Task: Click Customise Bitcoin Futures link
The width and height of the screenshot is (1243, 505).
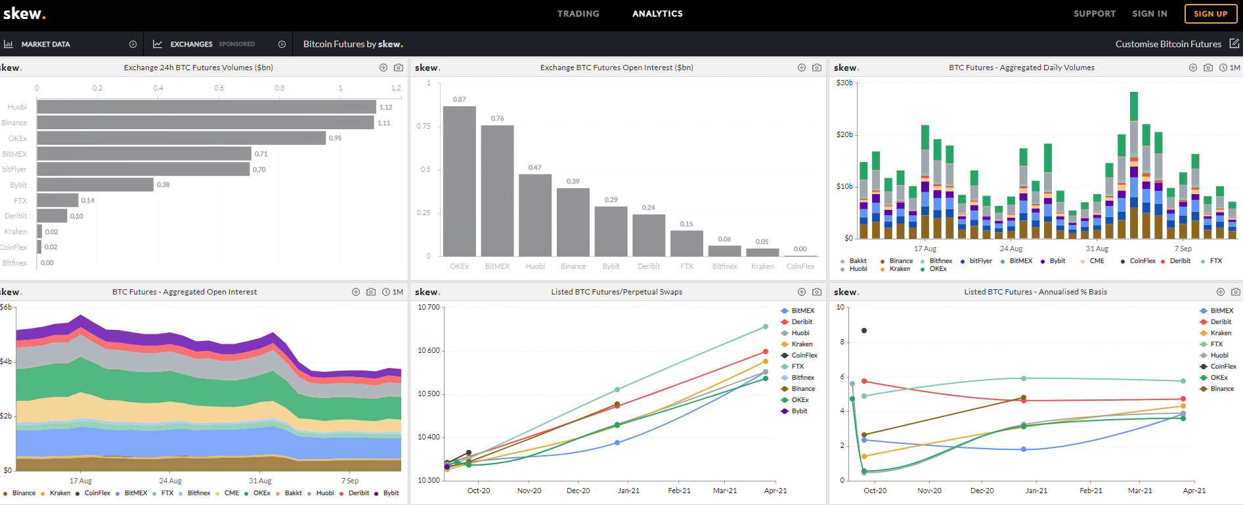Action: pos(1168,44)
